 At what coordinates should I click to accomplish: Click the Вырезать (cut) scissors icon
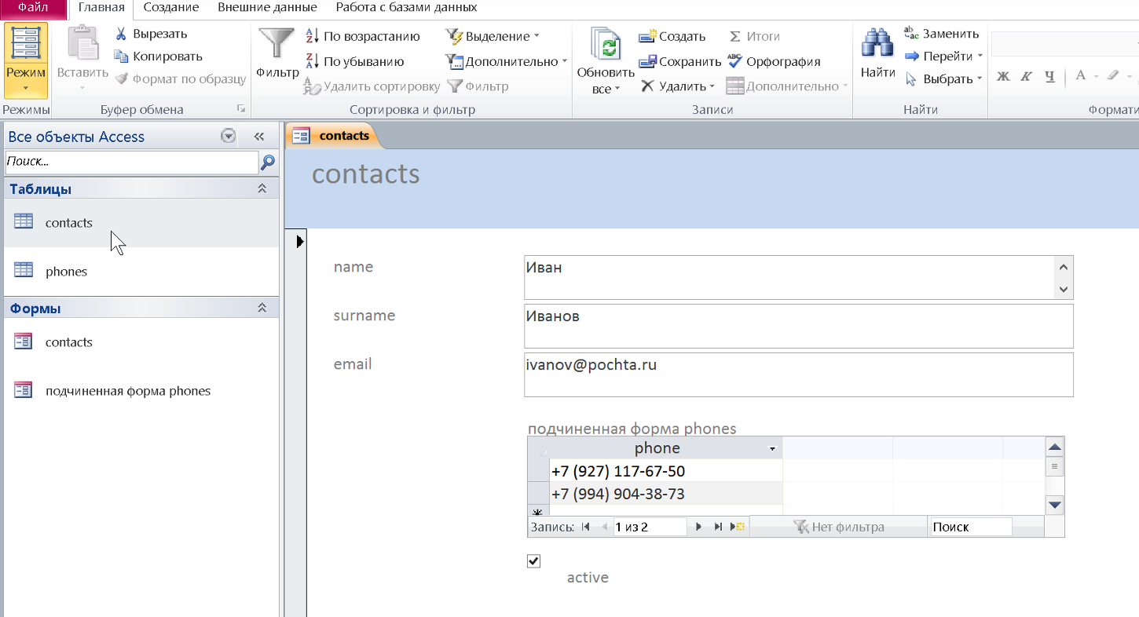point(122,34)
